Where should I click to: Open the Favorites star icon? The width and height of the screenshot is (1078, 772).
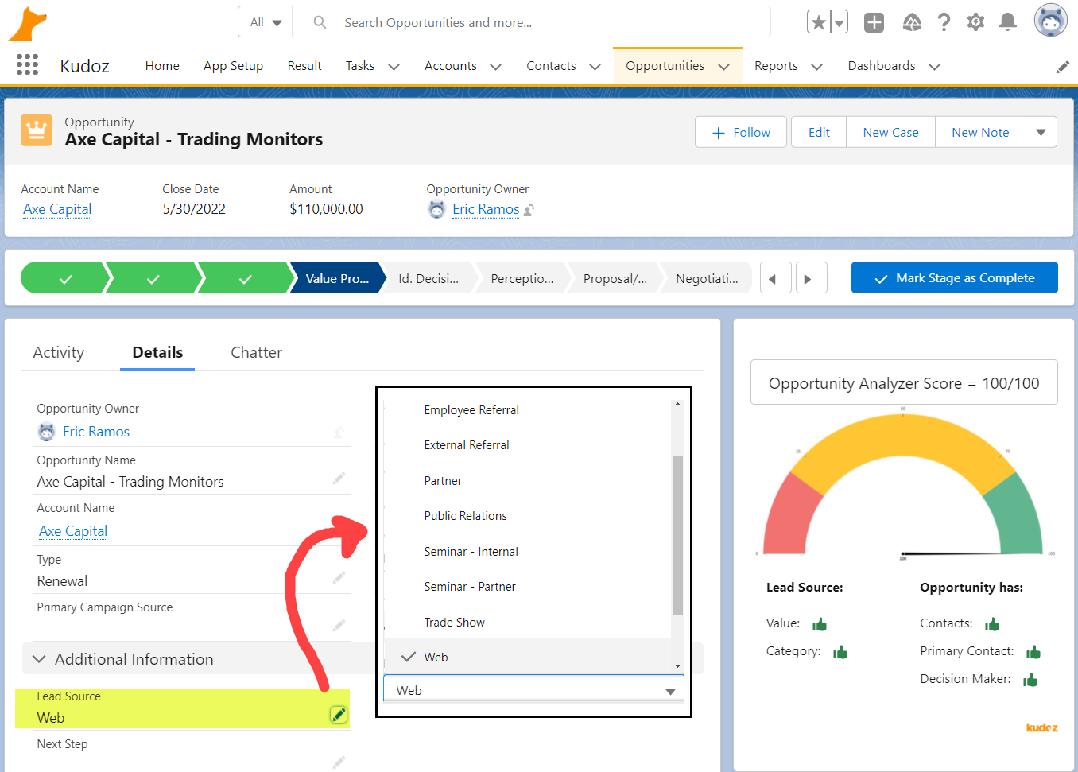click(x=819, y=22)
